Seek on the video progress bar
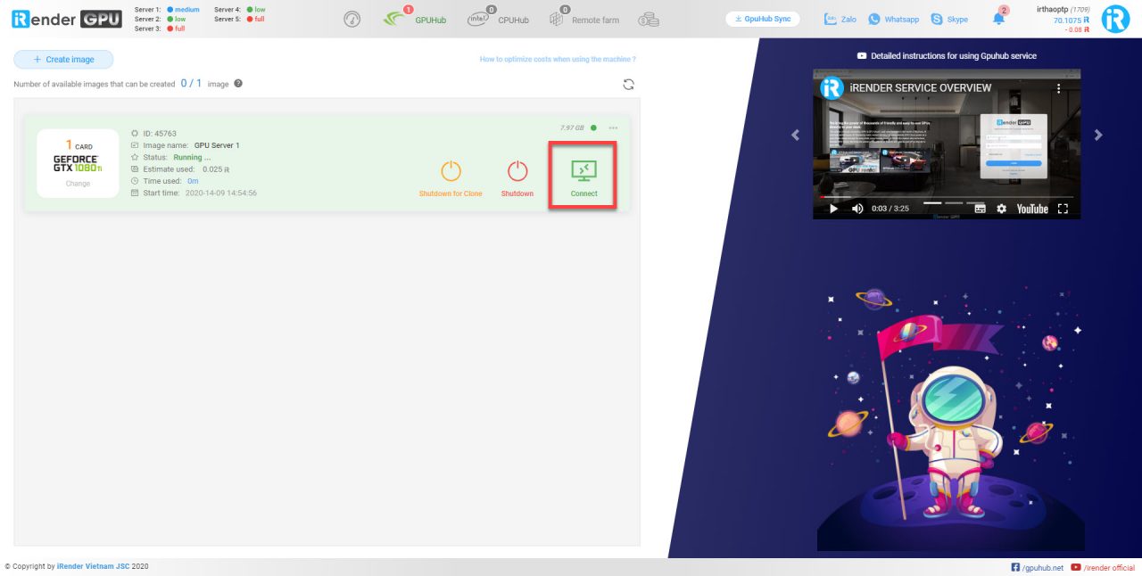This screenshot has height=576, width=1142. [946, 197]
